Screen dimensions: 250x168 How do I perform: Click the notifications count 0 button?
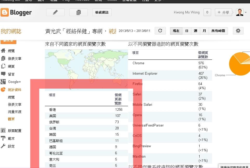pos(207,12)
